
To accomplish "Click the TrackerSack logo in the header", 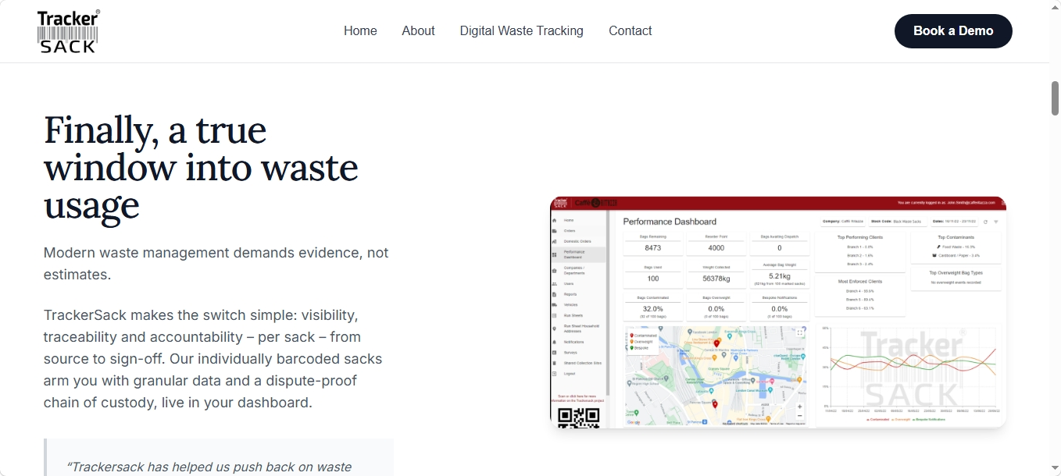I will (69, 31).
